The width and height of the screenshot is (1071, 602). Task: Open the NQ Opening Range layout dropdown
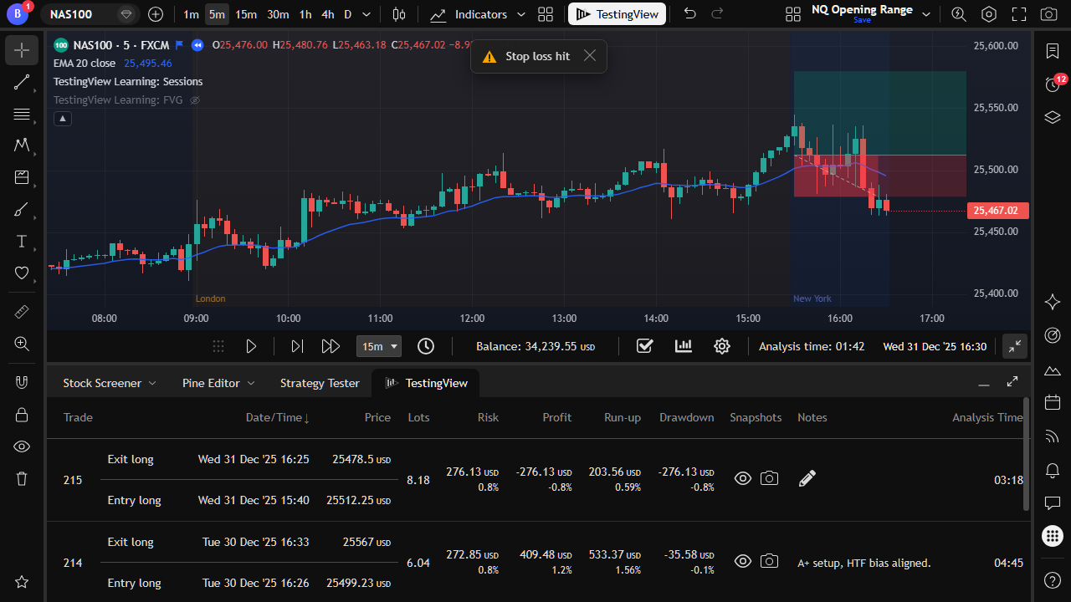(x=925, y=14)
